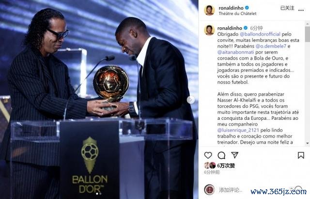Open comments via the speech bubble icon
Viewport: 310px width, 199px height.
click(x=221, y=155)
